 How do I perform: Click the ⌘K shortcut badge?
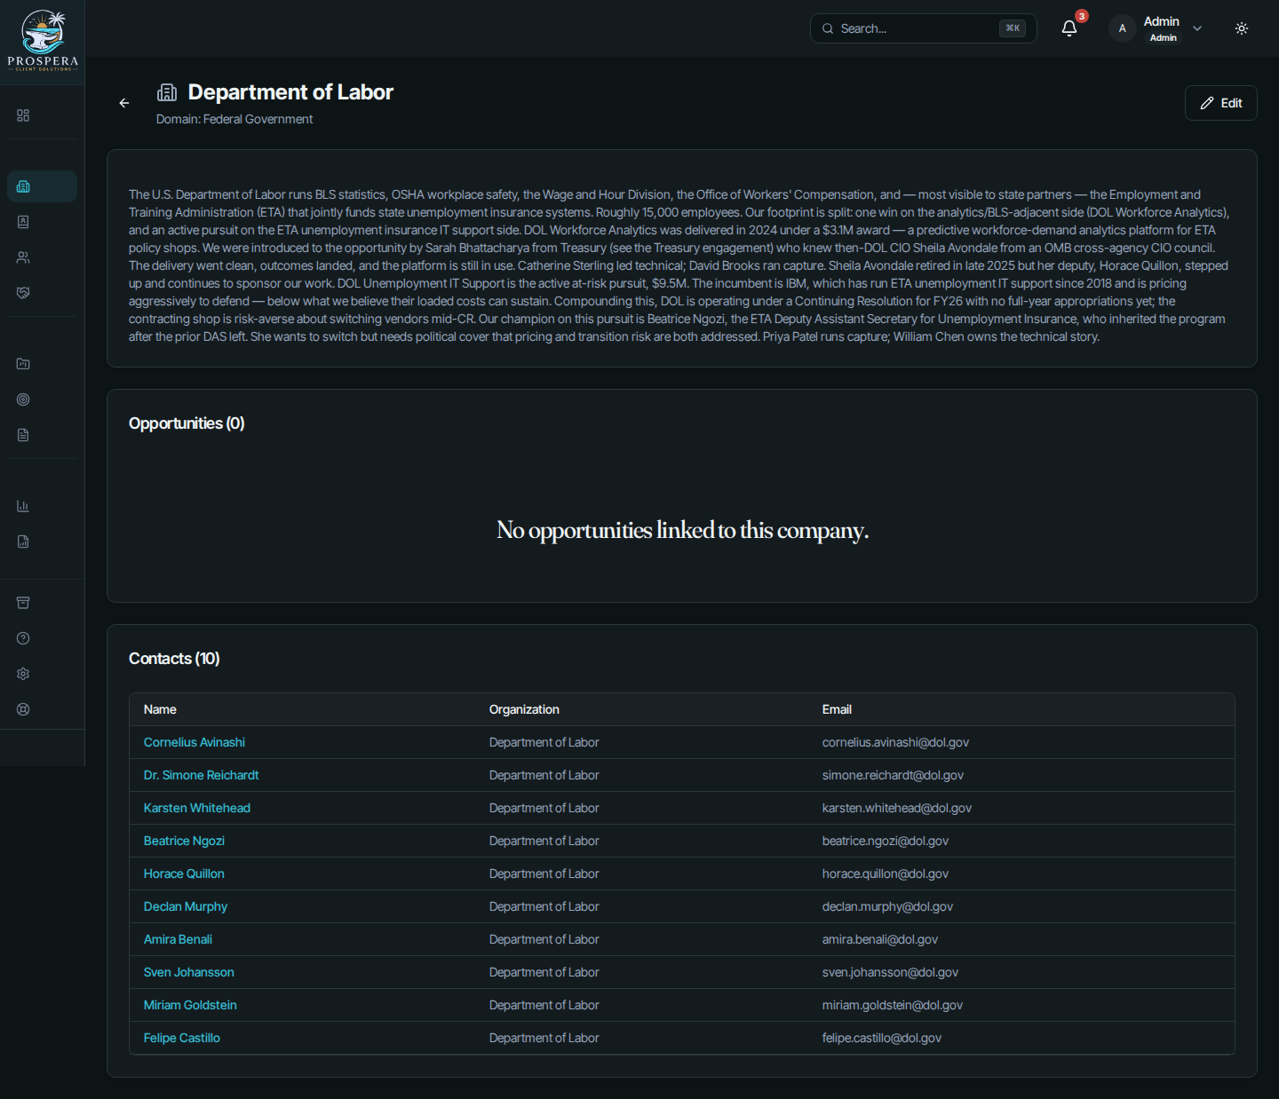tap(1013, 28)
